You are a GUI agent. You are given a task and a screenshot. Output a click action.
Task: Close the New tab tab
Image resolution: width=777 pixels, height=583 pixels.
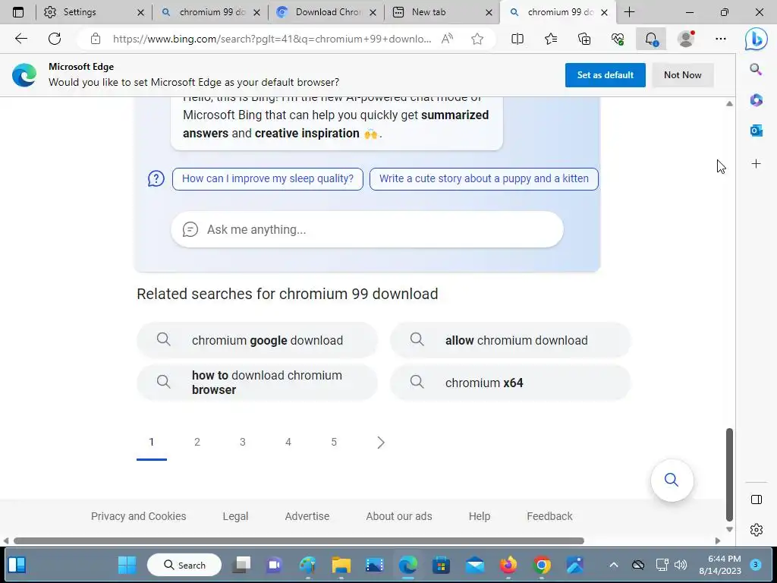click(x=489, y=12)
